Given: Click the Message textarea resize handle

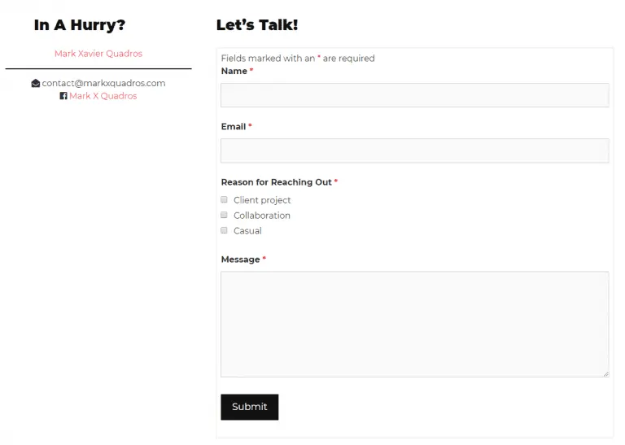Looking at the screenshot, I should click(605, 374).
